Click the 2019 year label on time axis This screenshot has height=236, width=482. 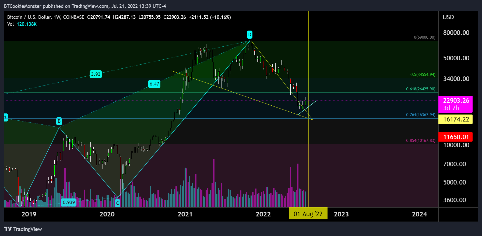click(x=29, y=214)
